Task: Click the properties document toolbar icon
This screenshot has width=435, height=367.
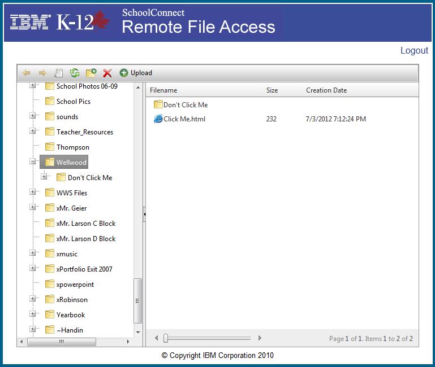Action: click(58, 73)
